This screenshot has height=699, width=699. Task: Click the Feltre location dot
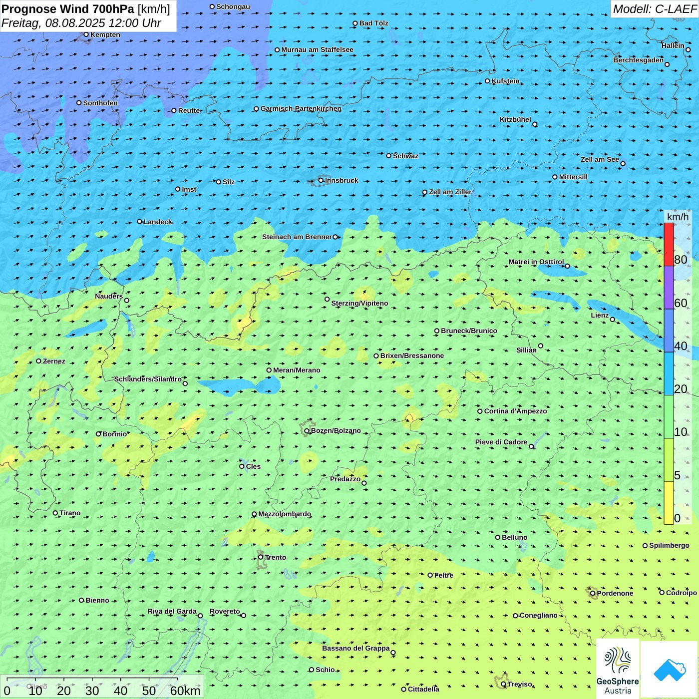coord(430,575)
